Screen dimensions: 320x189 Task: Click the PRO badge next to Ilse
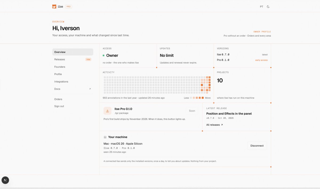point(69,7)
